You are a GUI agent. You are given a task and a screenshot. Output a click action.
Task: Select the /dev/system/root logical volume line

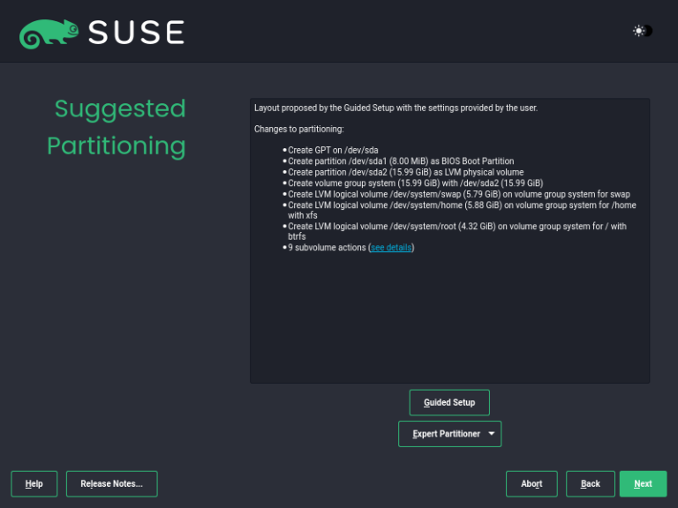pyautogui.click(x=457, y=232)
